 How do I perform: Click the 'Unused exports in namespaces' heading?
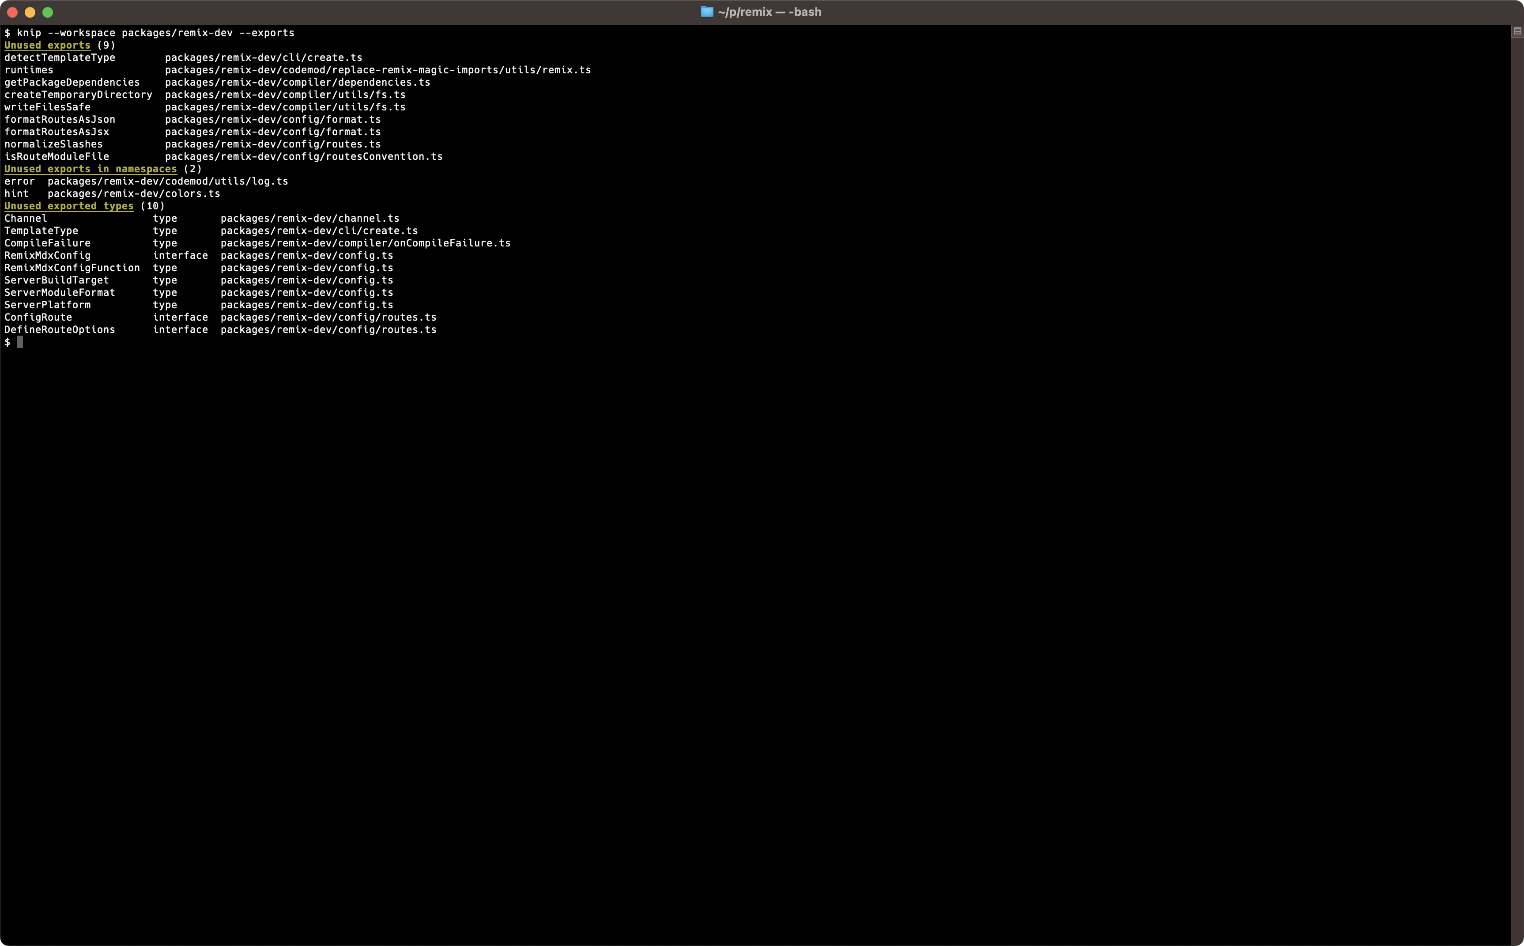tap(91, 169)
